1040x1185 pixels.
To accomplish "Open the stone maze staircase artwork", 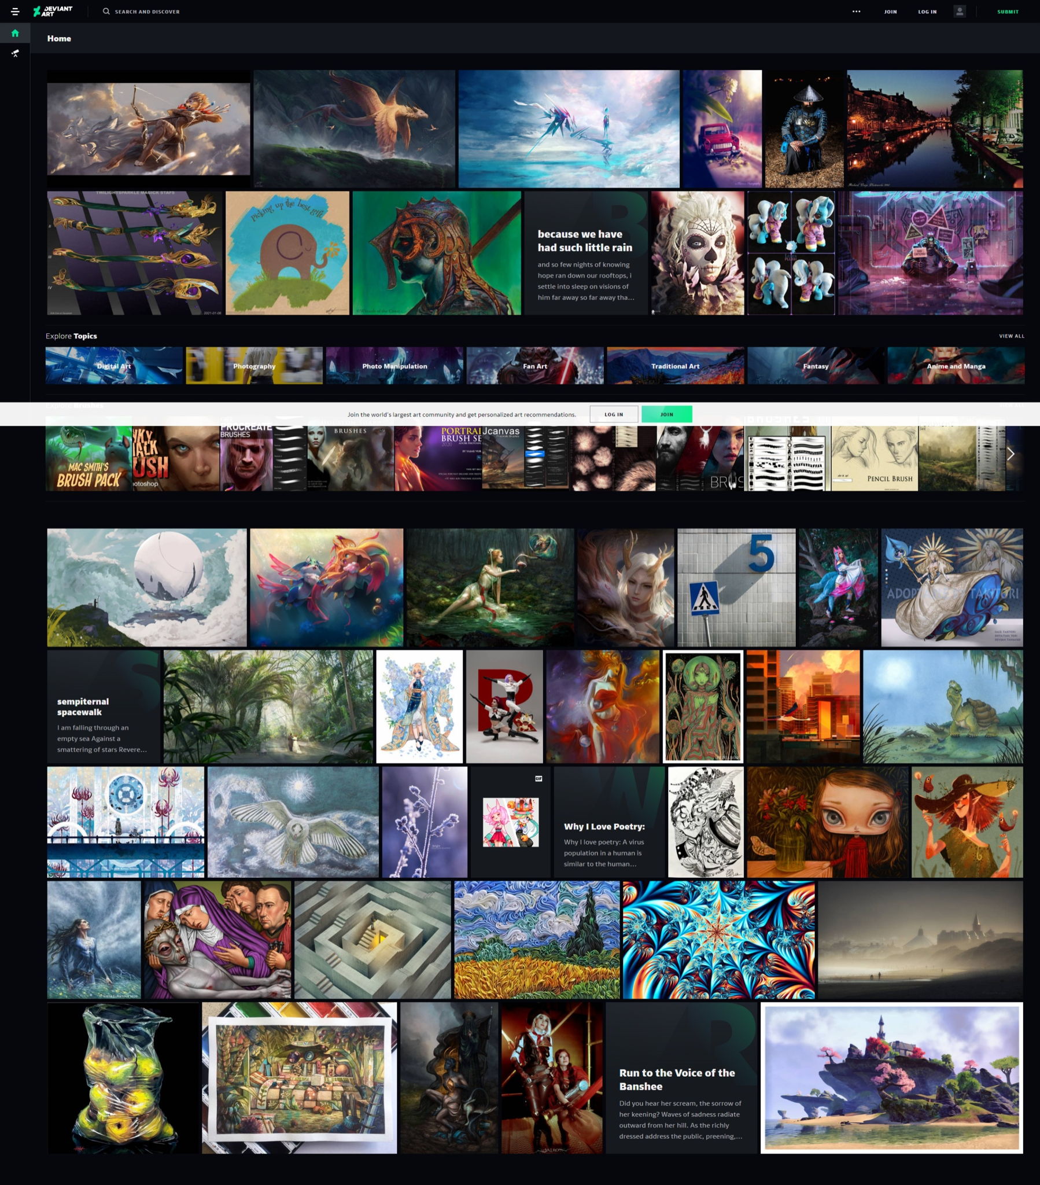I will click(x=373, y=940).
